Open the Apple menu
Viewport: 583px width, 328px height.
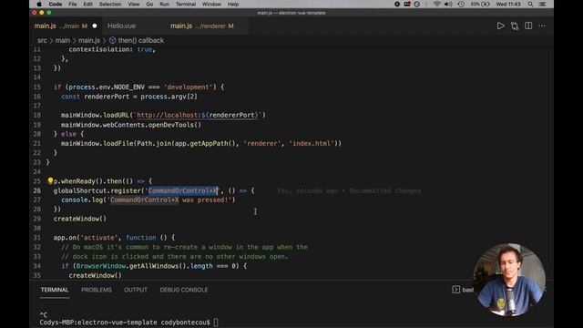[x=39, y=4]
